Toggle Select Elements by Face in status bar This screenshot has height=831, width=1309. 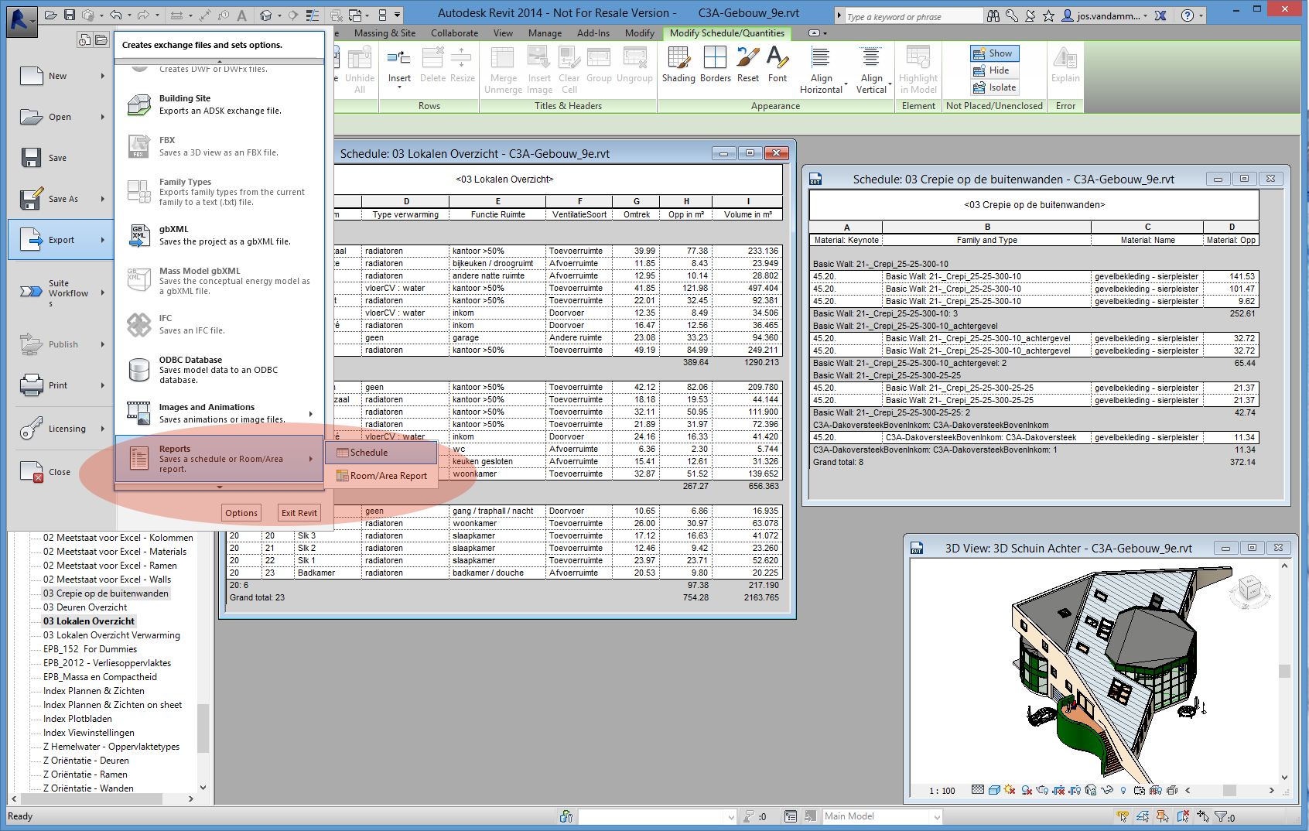pyautogui.click(x=1183, y=816)
